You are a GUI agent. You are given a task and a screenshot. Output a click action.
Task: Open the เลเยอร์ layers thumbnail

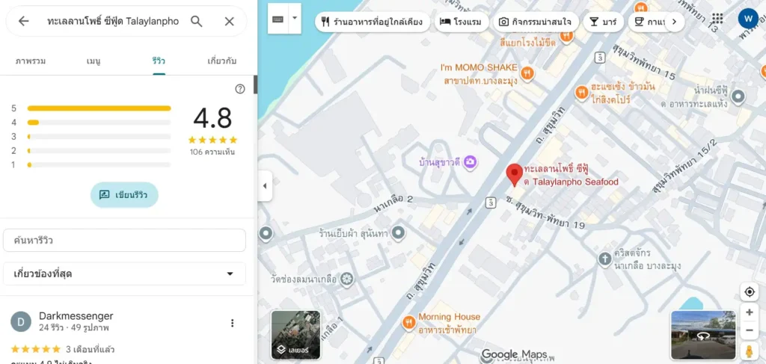point(296,335)
